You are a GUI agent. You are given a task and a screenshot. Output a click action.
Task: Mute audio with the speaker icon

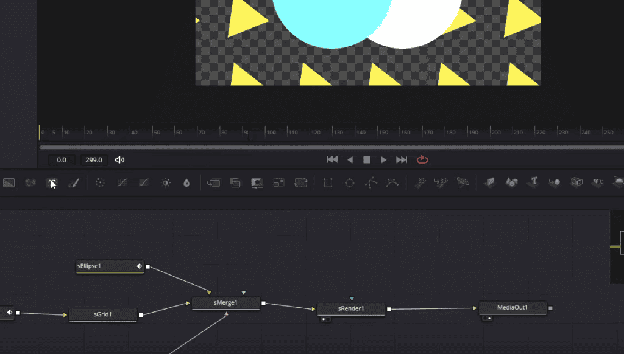[x=119, y=160]
